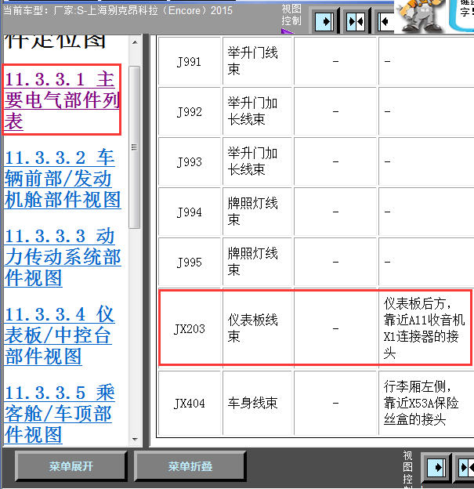Click sidebar scrollbar down arrow
474x489 pixels.
(x=135, y=439)
